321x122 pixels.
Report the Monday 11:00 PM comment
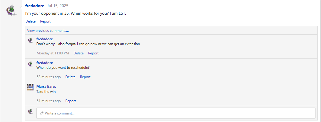[x=93, y=53]
